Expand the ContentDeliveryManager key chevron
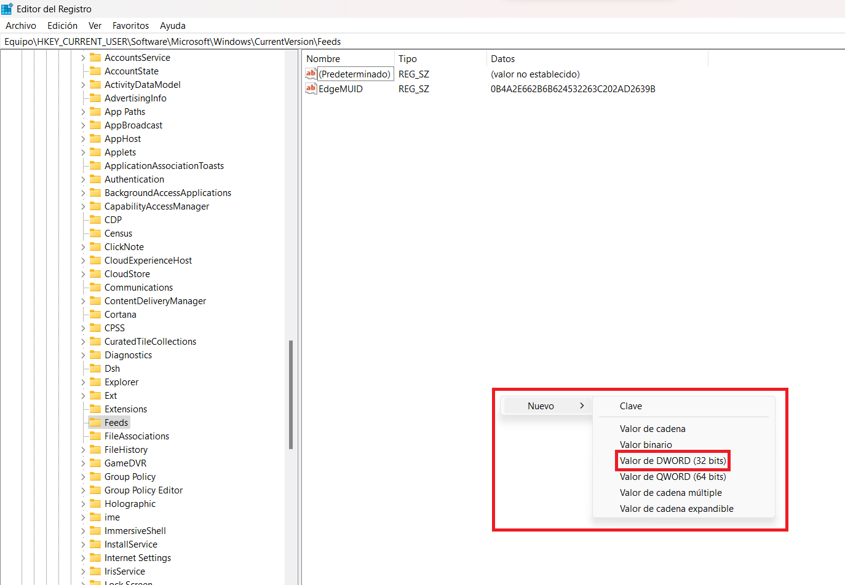The image size is (845, 585). click(83, 301)
